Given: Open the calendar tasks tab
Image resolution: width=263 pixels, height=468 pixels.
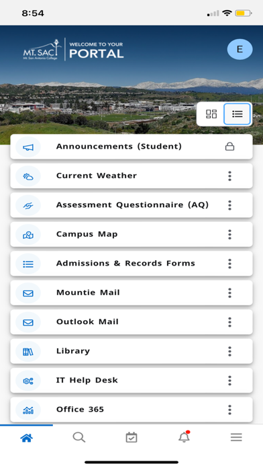Looking at the screenshot, I should click(x=131, y=438).
